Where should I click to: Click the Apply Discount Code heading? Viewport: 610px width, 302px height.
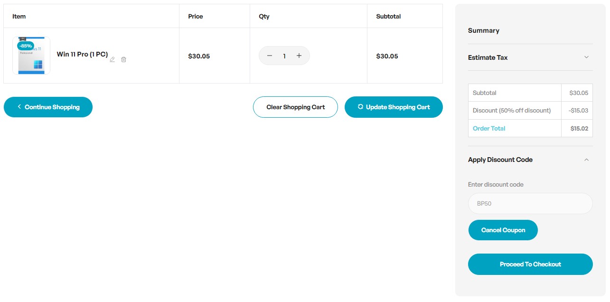click(500, 160)
